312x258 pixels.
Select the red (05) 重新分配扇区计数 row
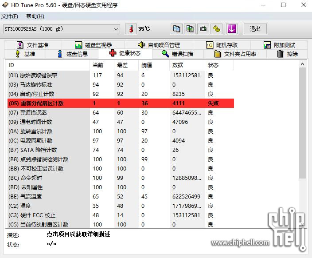coord(121,103)
